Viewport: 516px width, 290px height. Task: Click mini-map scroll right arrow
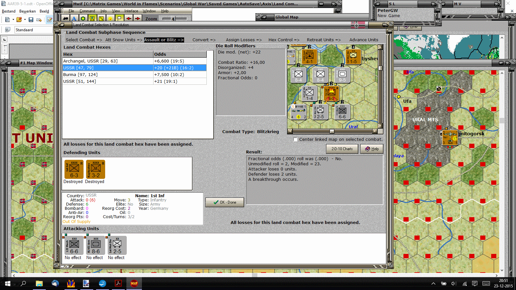pos(375,131)
